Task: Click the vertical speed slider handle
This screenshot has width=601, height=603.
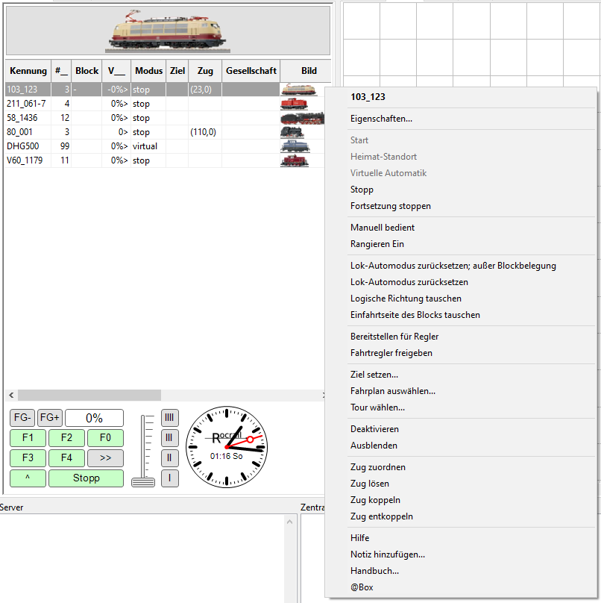Action: [143, 481]
